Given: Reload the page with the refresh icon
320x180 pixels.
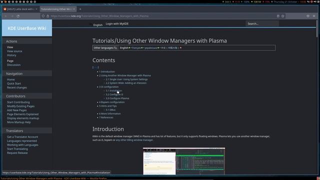Looking at the screenshot, I should coord(18,16).
